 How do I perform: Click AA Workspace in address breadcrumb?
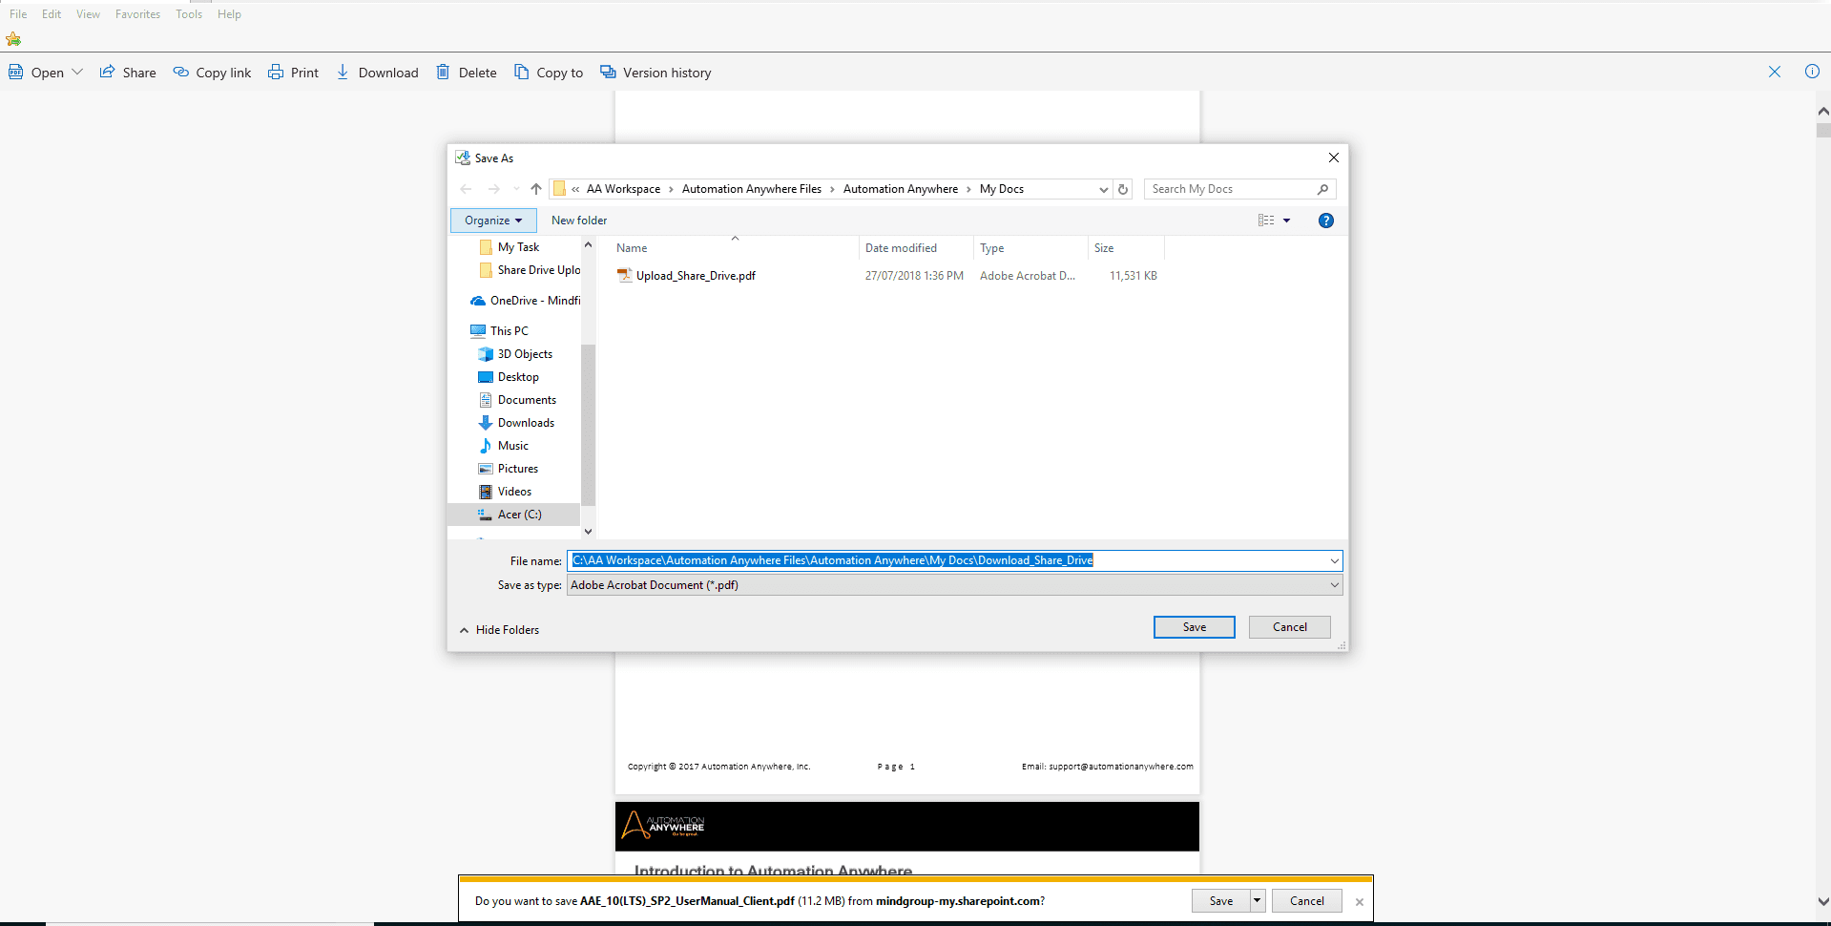pos(623,189)
